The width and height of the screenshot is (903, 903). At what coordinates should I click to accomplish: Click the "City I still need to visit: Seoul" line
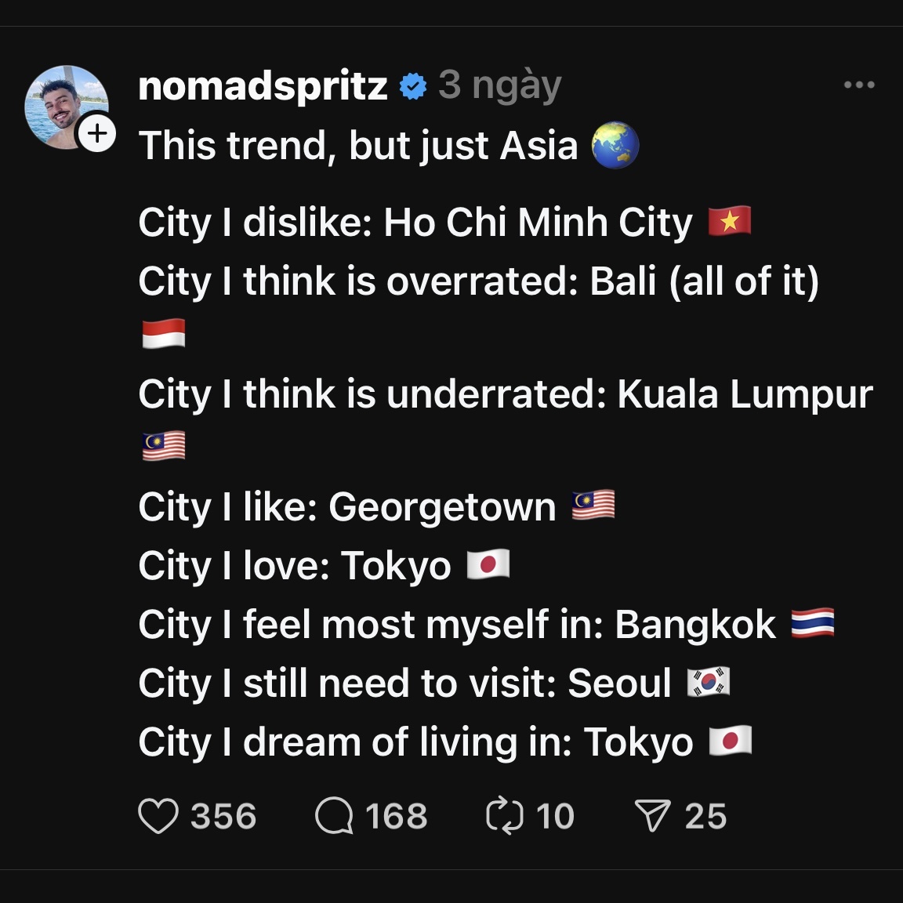pos(404,683)
